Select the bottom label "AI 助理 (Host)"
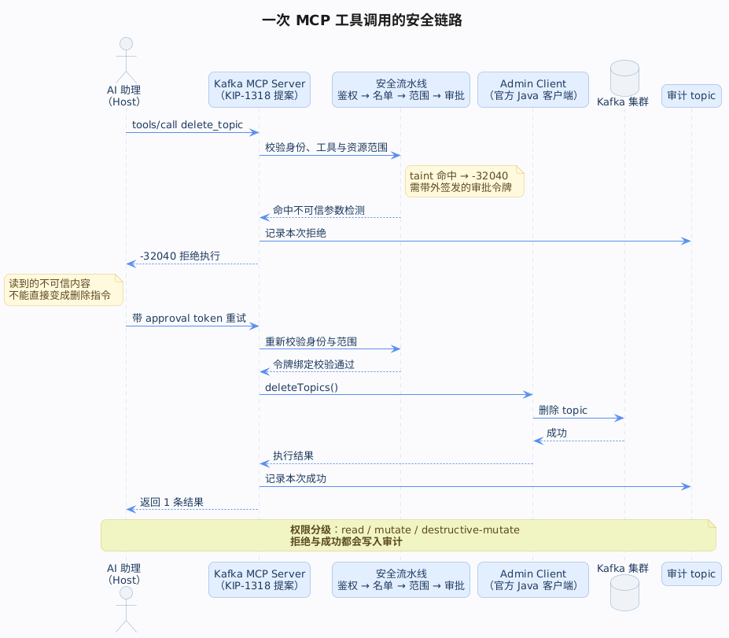This screenshot has height=638, width=729. click(x=123, y=574)
